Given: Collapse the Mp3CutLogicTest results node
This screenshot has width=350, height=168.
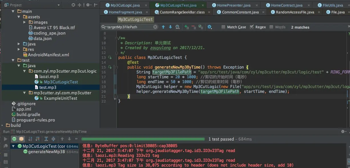Looking at the screenshot, I should pyautogui.click(x=13, y=146).
